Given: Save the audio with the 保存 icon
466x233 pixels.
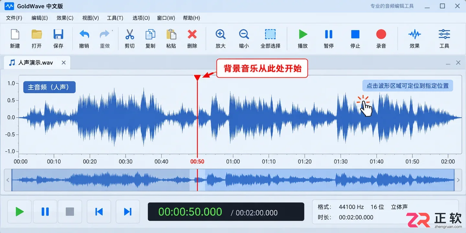Looking at the screenshot, I should [x=58, y=34].
